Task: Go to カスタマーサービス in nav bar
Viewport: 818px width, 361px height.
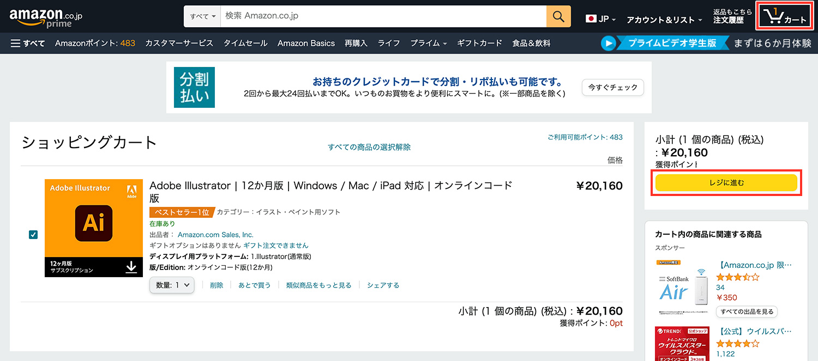Action: [179, 43]
